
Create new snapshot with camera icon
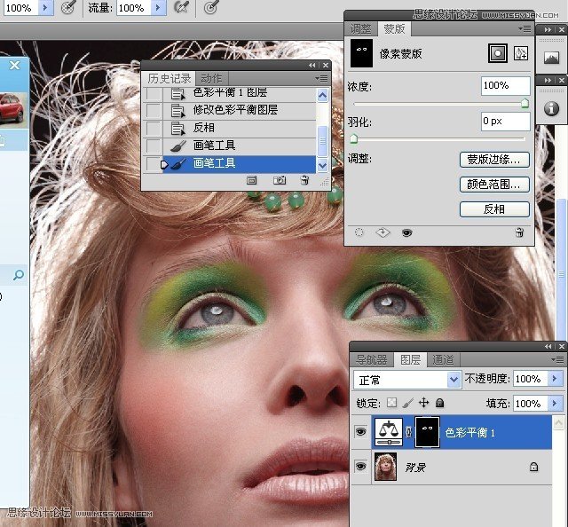[x=280, y=180]
